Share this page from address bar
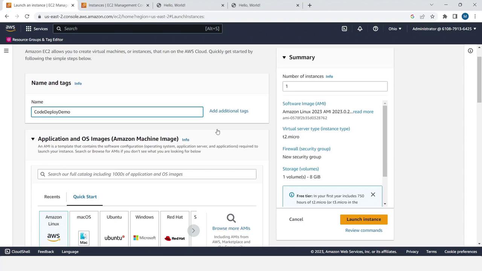This screenshot has height=271, width=482. point(422,17)
